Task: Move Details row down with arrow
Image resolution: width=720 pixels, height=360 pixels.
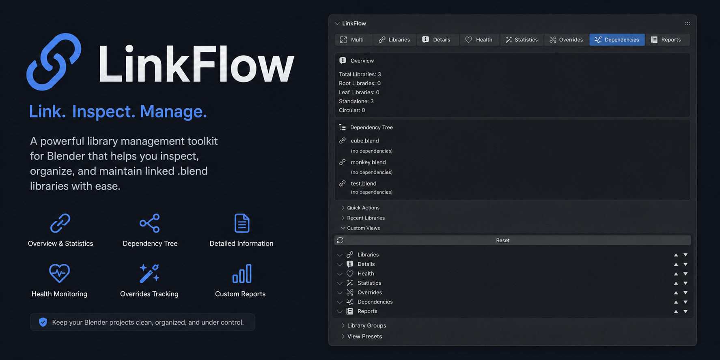Action: [x=686, y=264]
